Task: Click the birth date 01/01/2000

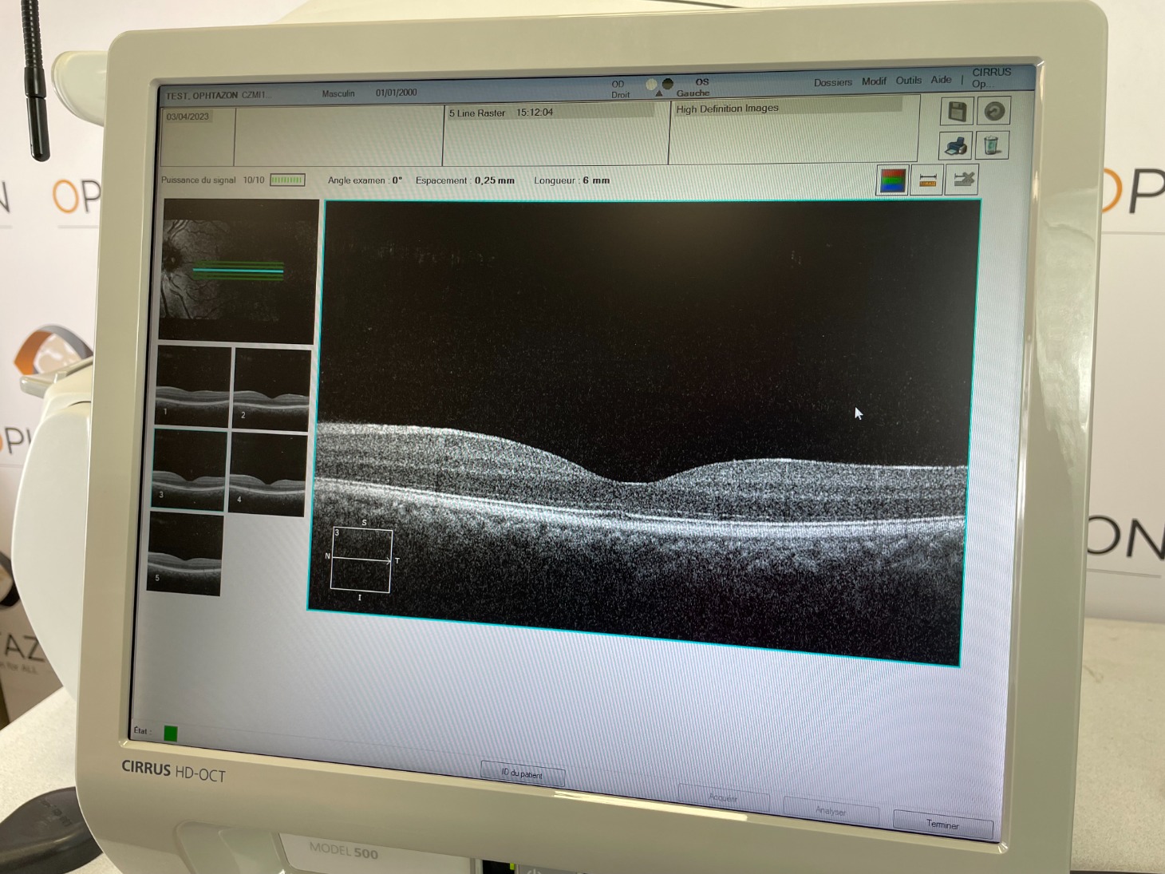Action: click(396, 93)
